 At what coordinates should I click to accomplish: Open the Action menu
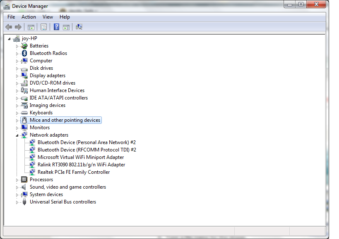click(x=29, y=17)
